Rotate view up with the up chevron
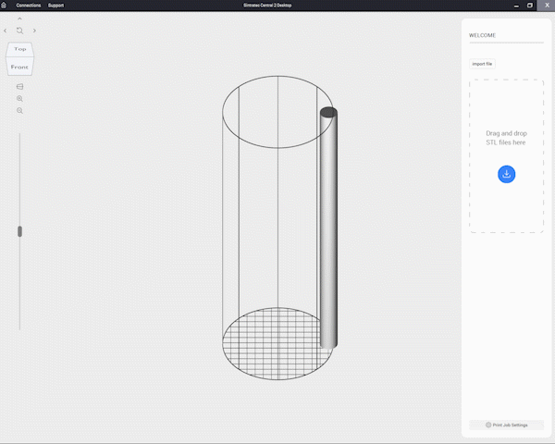Screen dimensions: 555x444 [x=19, y=18]
